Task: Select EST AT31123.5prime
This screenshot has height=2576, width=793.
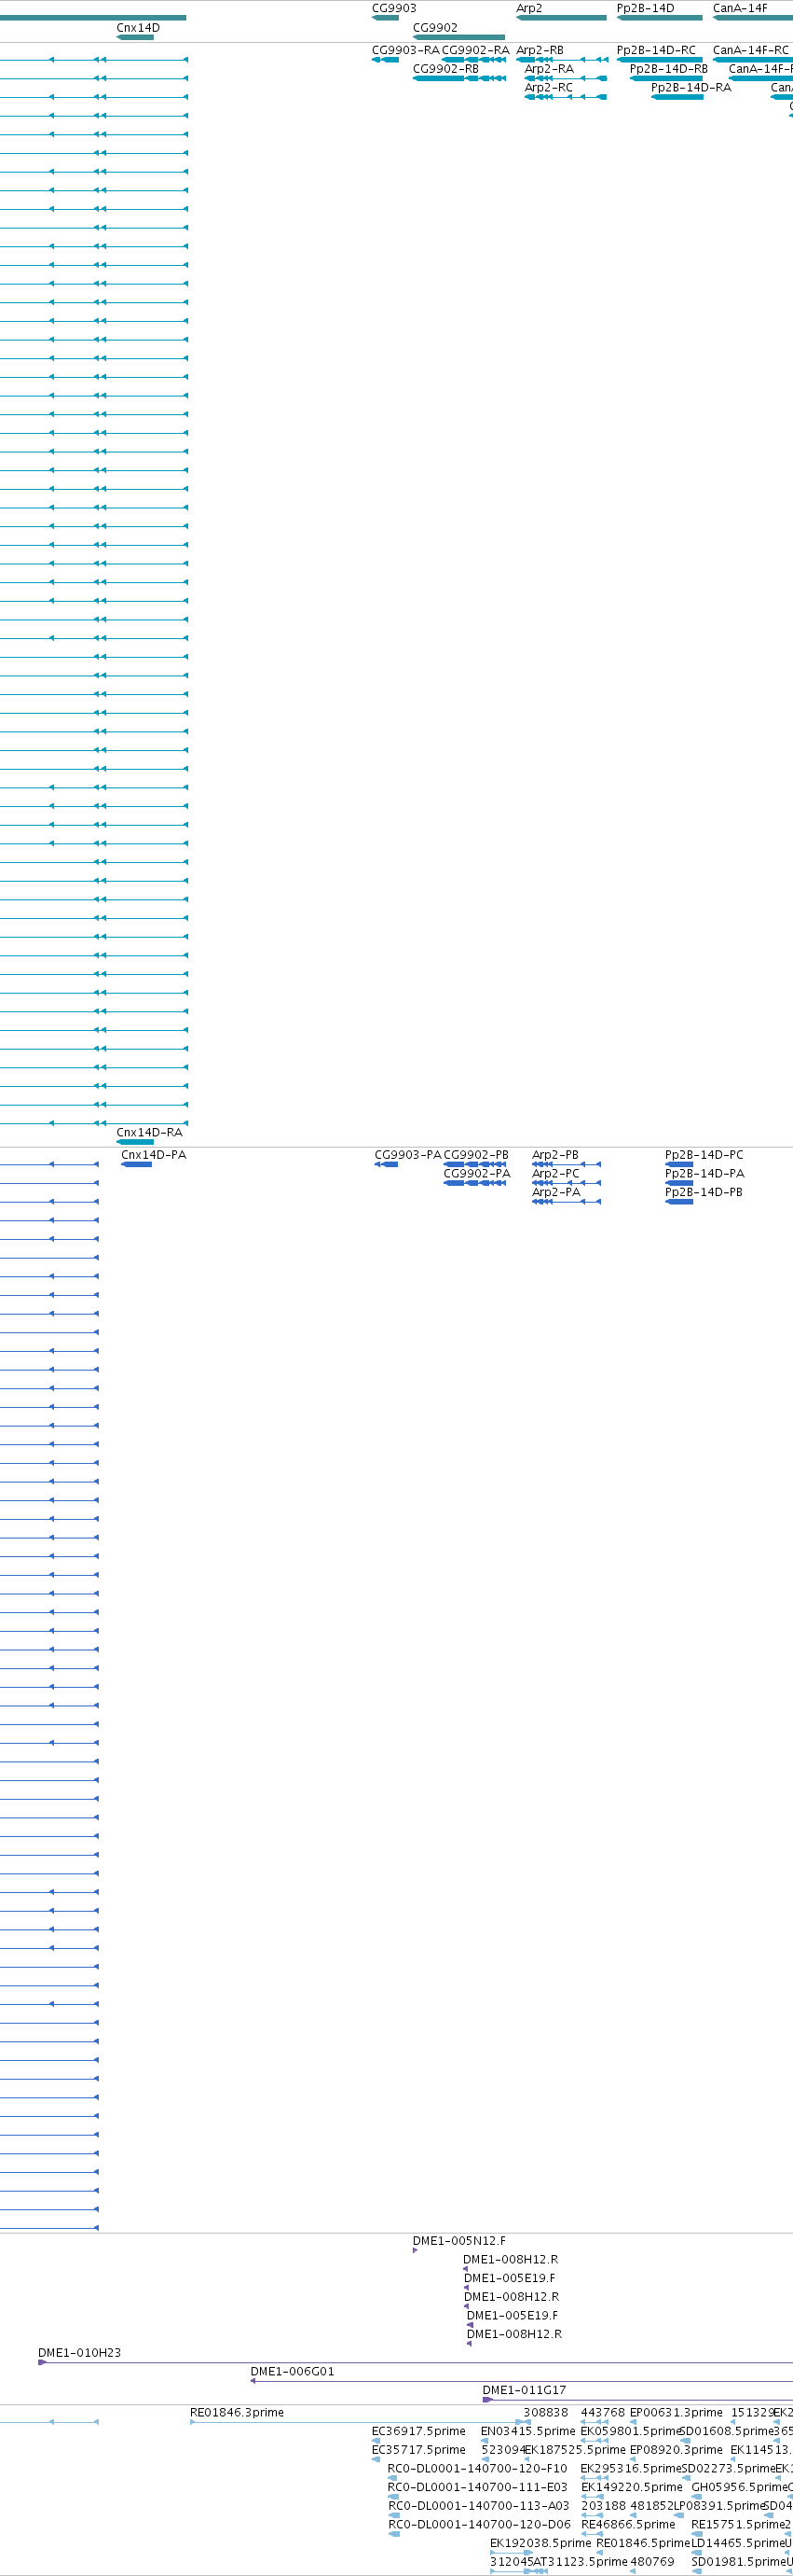Action: coord(581,2563)
